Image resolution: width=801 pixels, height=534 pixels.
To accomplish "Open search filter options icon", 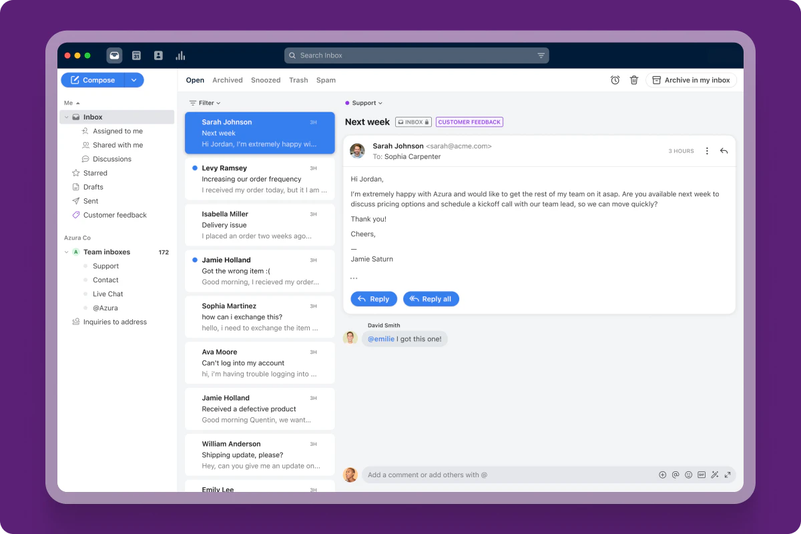I will point(541,55).
